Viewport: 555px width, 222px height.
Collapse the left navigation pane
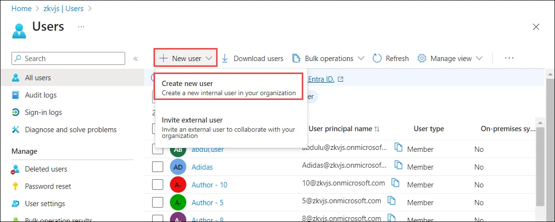pyautogui.click(x=135, y=59)
